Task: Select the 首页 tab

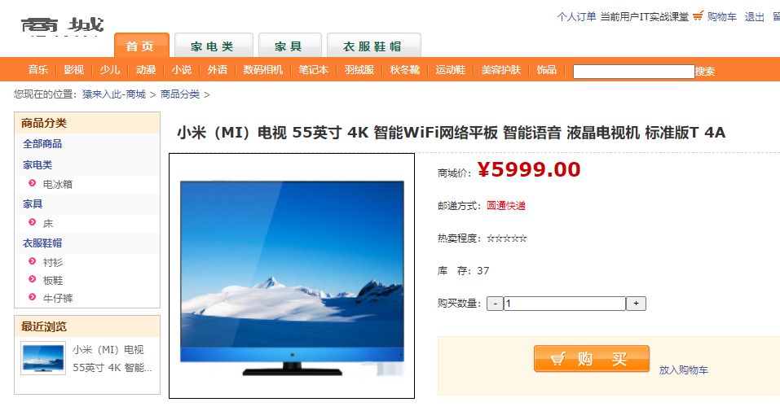Action: 142,46
